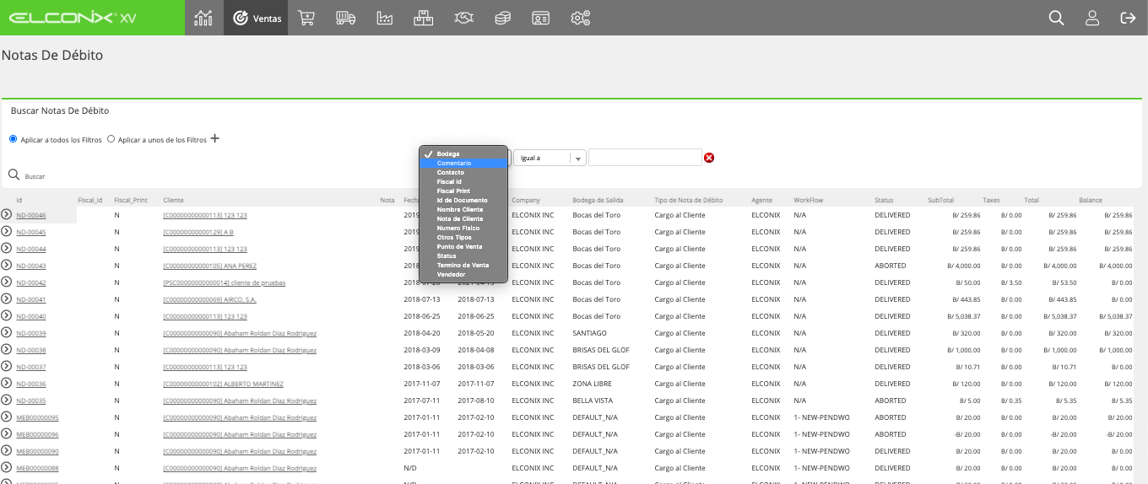The width and height of the screenshot is (1148, 484).
Task: Open the Igual a operator dropdown
Action: tap(550, 158)
